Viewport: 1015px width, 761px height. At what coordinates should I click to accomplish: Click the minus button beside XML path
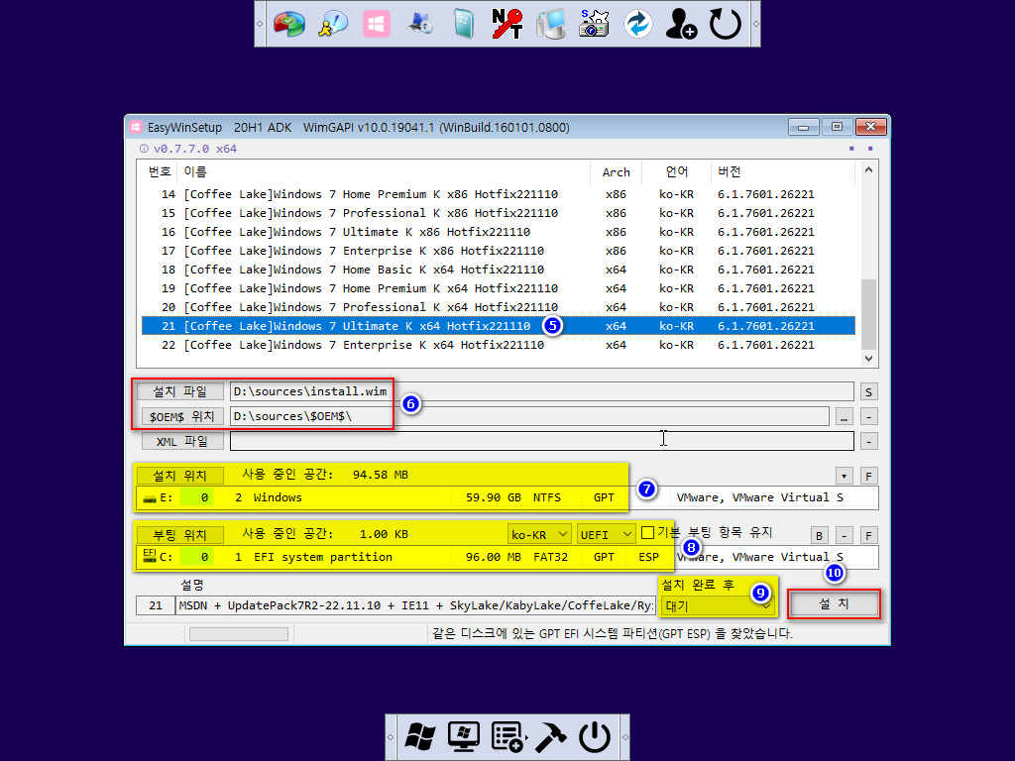click(868, 441)
